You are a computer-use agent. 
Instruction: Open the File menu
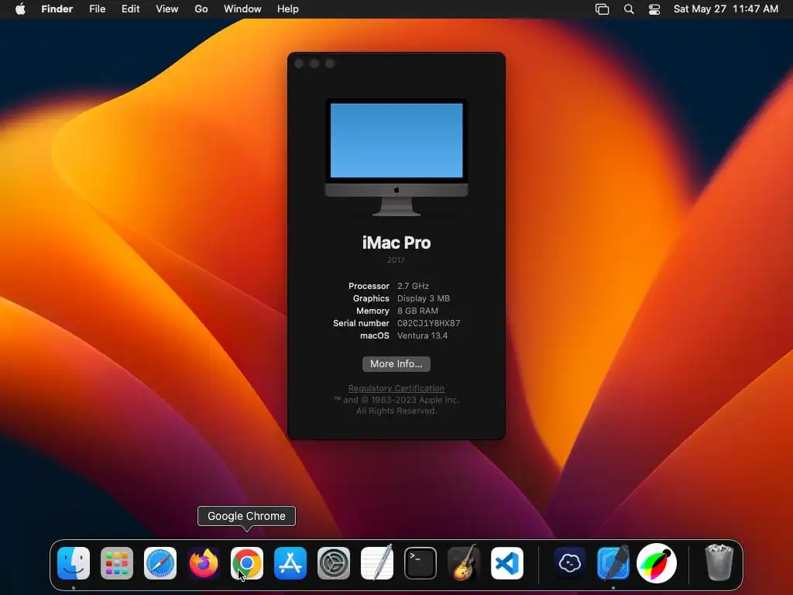tap(97, 9)
